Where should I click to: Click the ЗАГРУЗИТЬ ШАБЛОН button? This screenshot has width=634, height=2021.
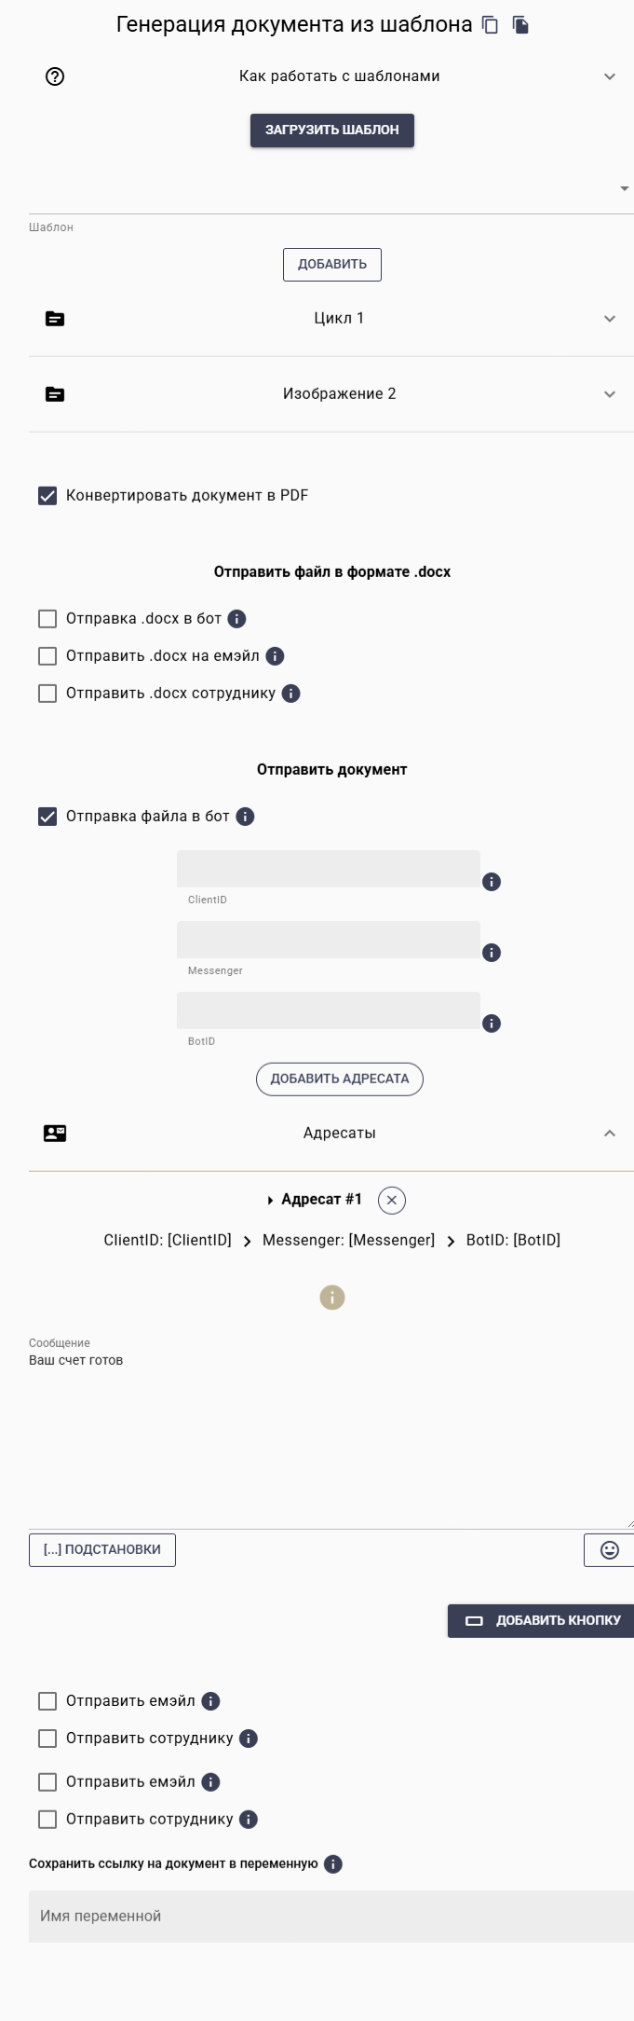[331, 130]
